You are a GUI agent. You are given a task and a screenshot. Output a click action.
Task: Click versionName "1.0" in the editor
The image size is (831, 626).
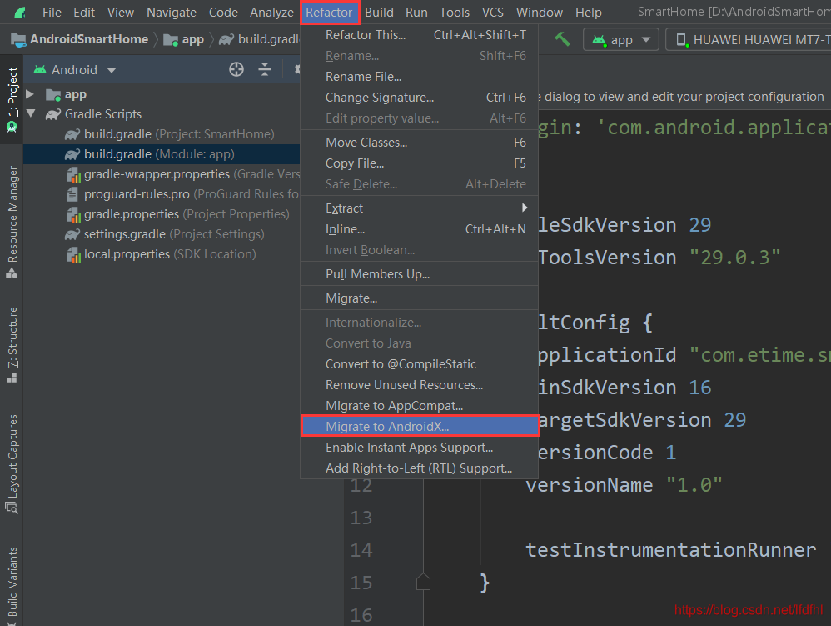[624, 485]
